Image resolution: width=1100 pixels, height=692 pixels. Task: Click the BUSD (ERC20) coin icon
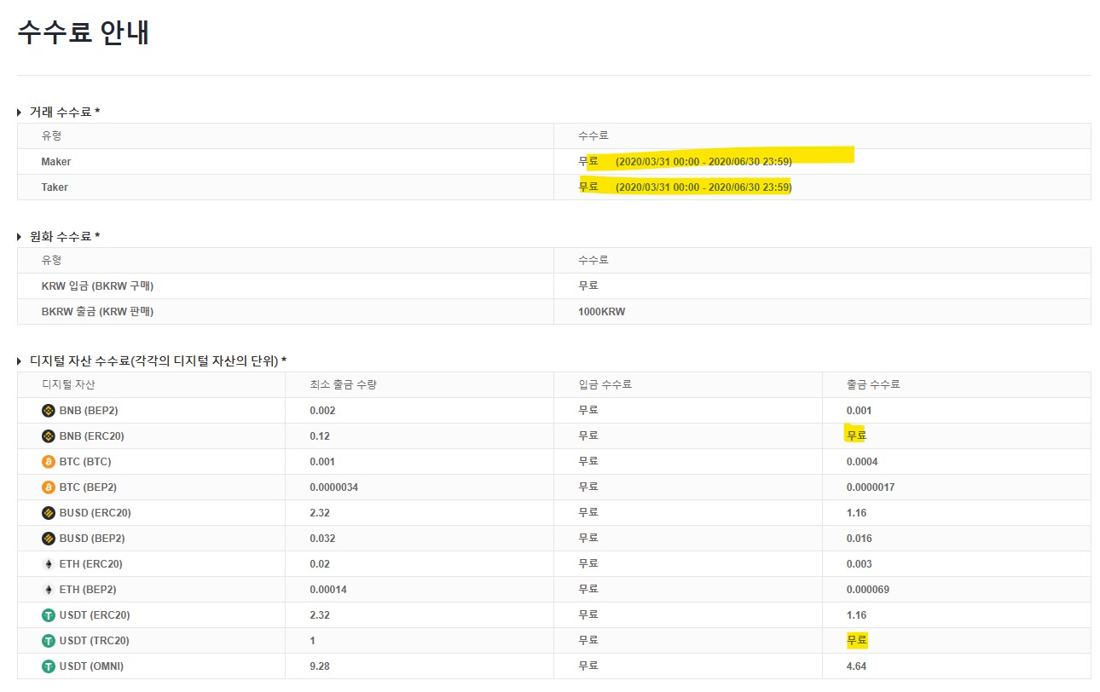(49, 512)
